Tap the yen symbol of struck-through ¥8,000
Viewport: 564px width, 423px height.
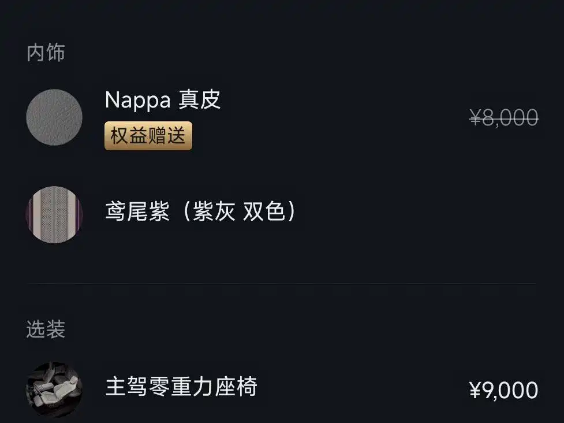pyautogui.click(x=476, y=118)
